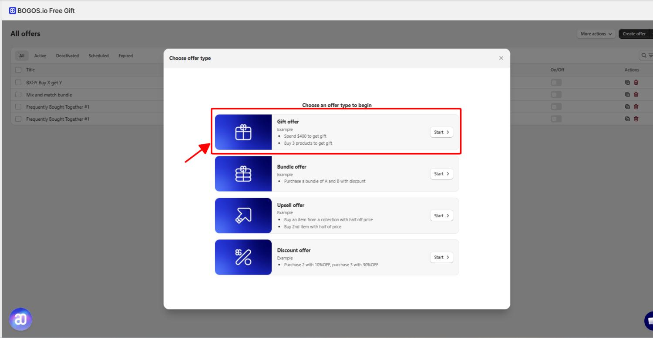Click the Bundle offer gift-box icon
The width and height of the screenshot is (653, 338).
243,173
